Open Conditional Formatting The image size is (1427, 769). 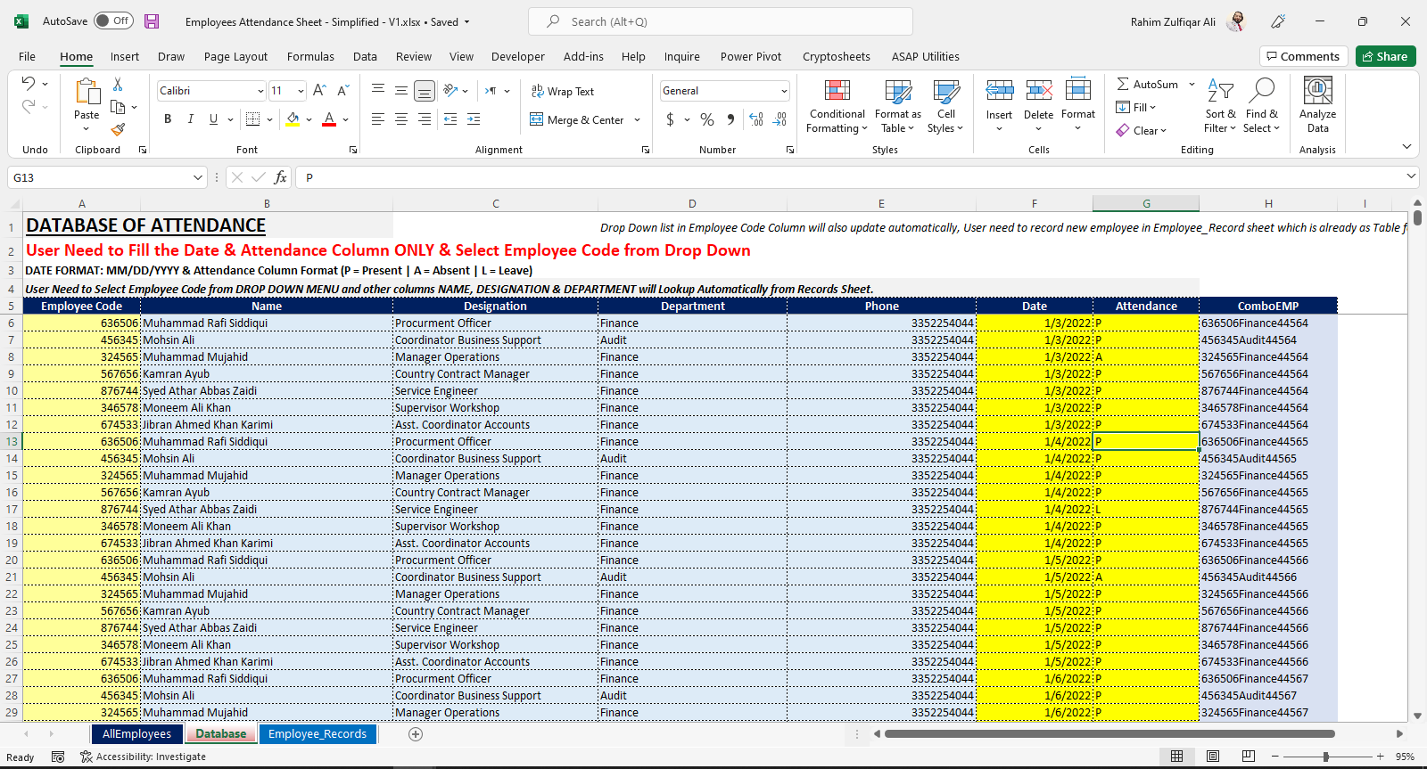click(837, 106)
